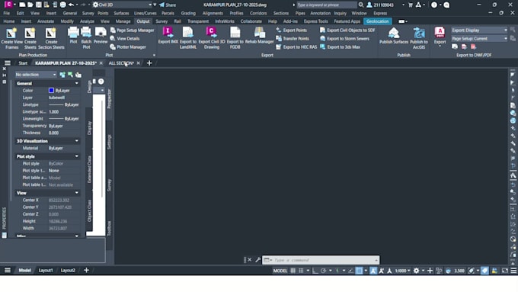Viewport: 518px width, 292px height.
Task: Click Export to FGDB icon
Action: (235, 33)
